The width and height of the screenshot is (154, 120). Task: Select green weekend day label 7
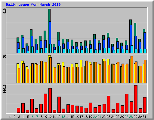click(37, 117)
